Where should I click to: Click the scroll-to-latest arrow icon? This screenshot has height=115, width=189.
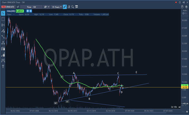pos(179,107)
